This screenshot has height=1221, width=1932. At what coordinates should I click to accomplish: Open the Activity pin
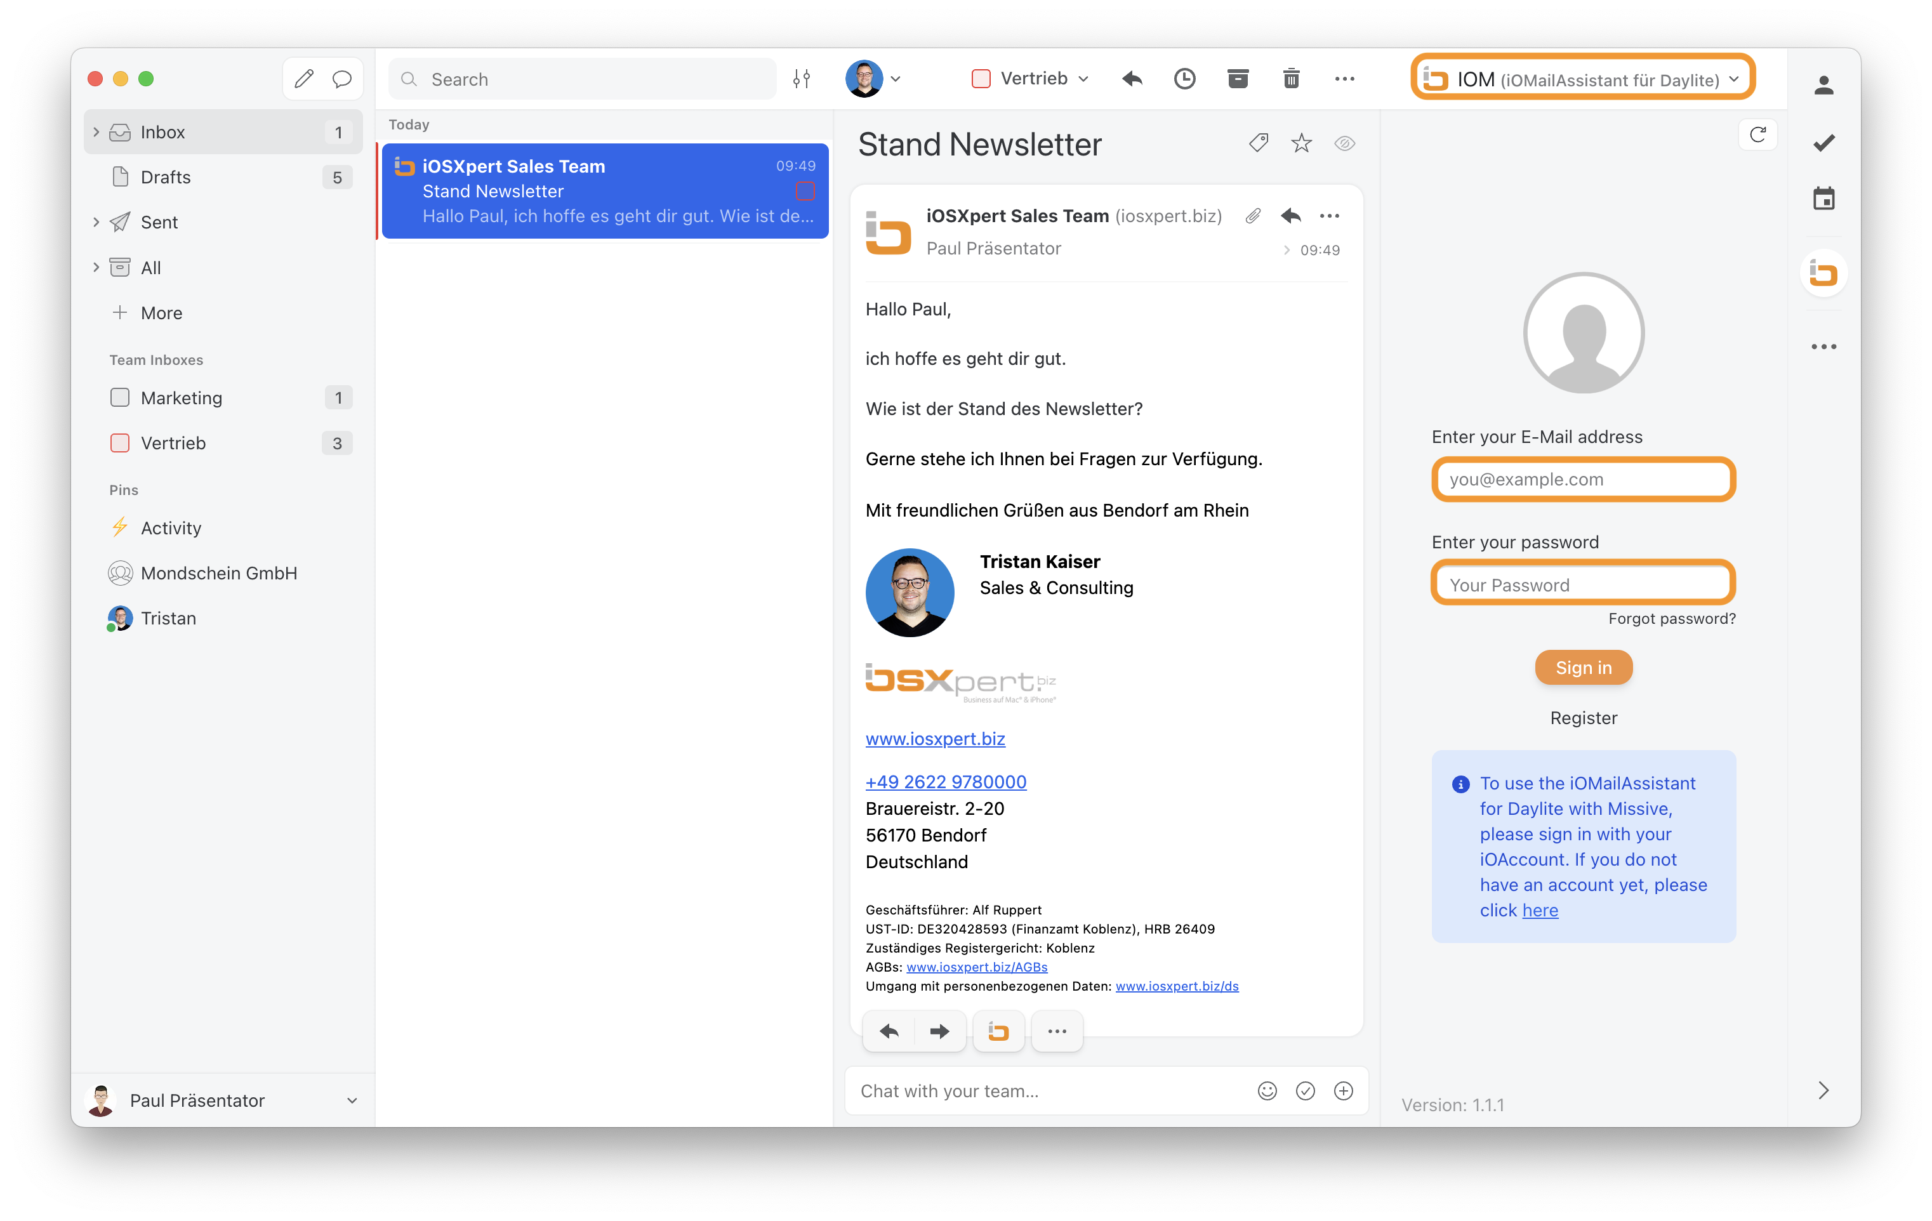tap(223, 528)
